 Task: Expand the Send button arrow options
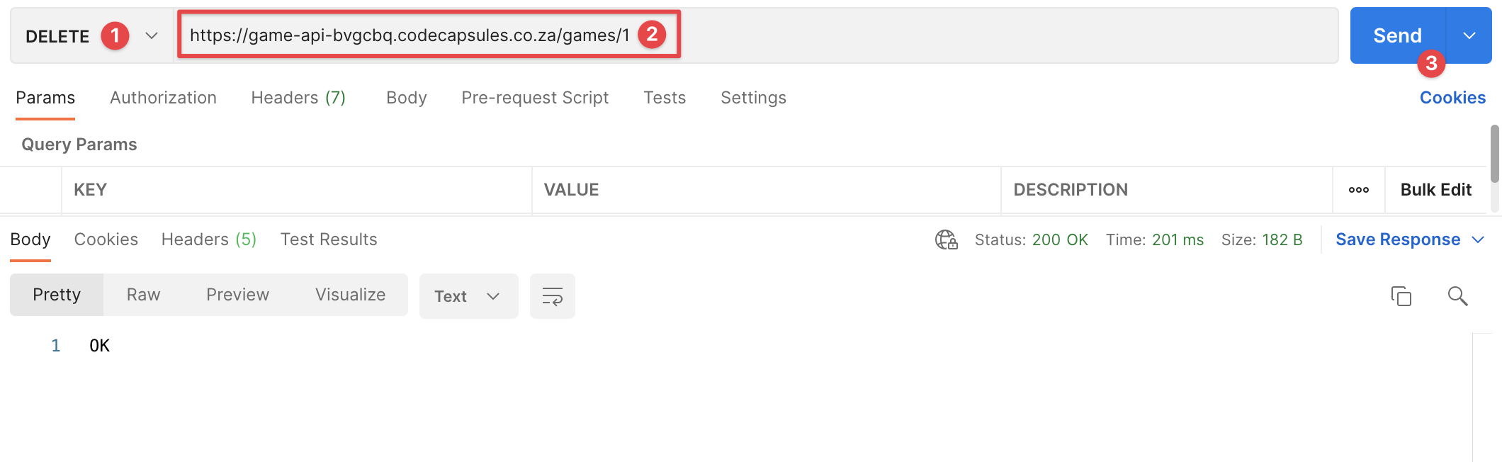point(1469,36)
